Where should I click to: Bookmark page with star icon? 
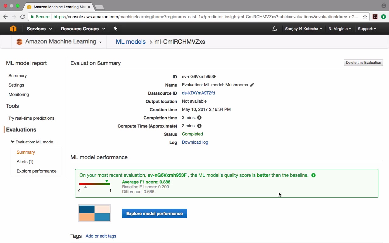365,17
